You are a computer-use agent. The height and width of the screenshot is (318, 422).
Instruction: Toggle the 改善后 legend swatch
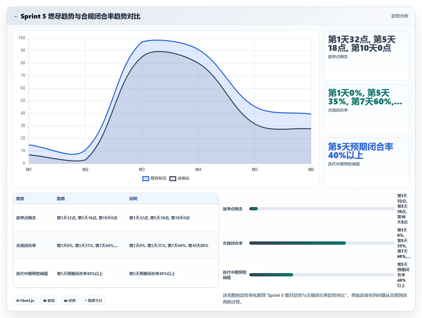pyautogui.click(x=173, y=178)
